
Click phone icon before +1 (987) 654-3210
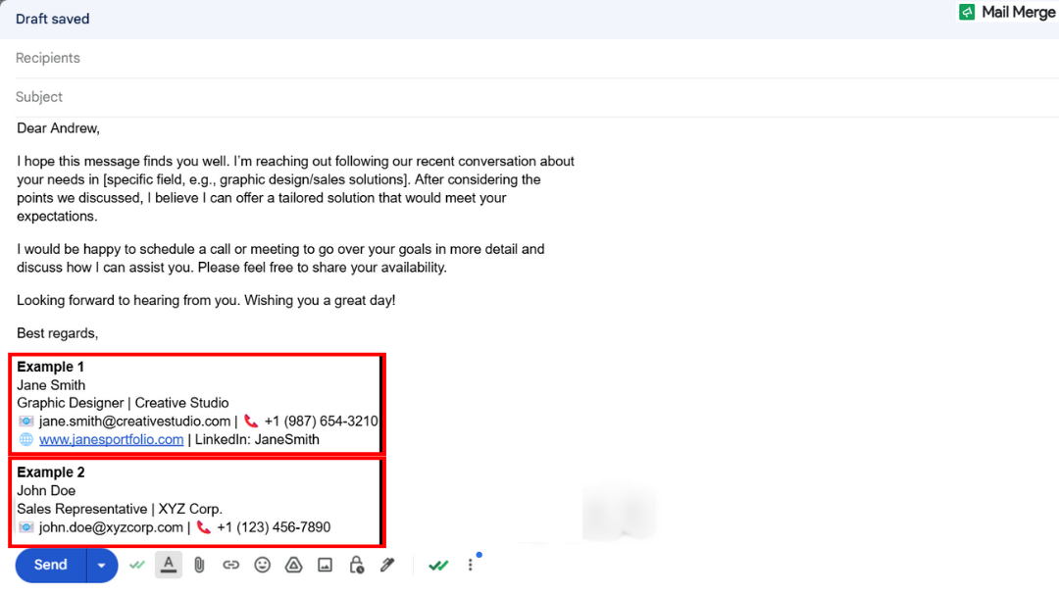pyautogui.click(x=251, y=422)
